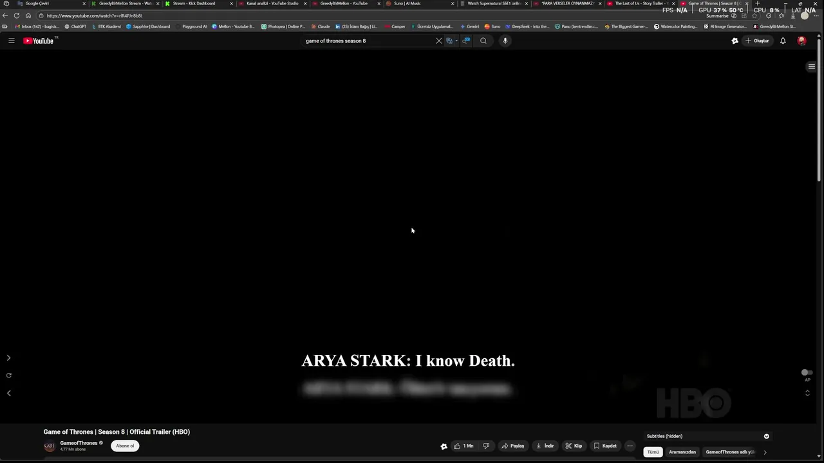
Task: Toggle the autoplay AP switch
Action: (x=807, y=372)
